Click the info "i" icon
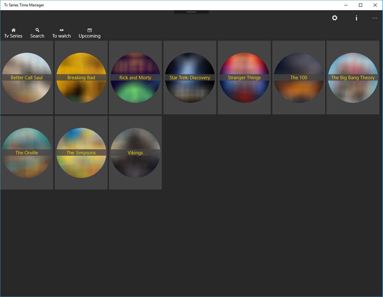This screenshot has height=297, width=383. click(x=356, y=18)
